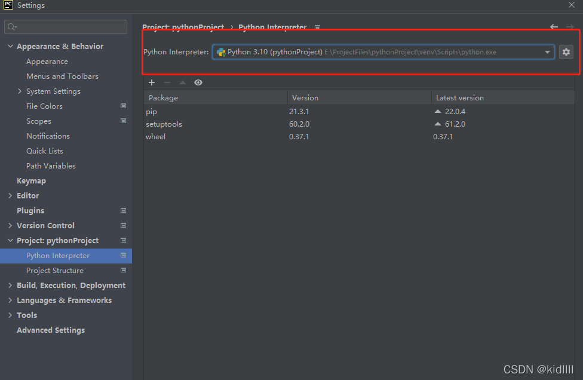This screenshot has height=380, width=583.
Task: Click the upgrade arrow for pip latest version
Action: click(438, 111)
